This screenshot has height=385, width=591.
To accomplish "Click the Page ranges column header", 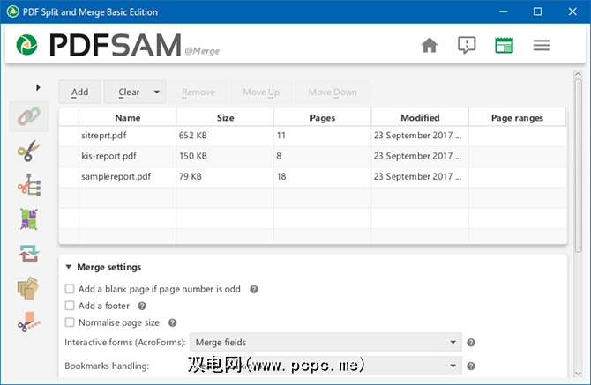I will click(517, 118).
